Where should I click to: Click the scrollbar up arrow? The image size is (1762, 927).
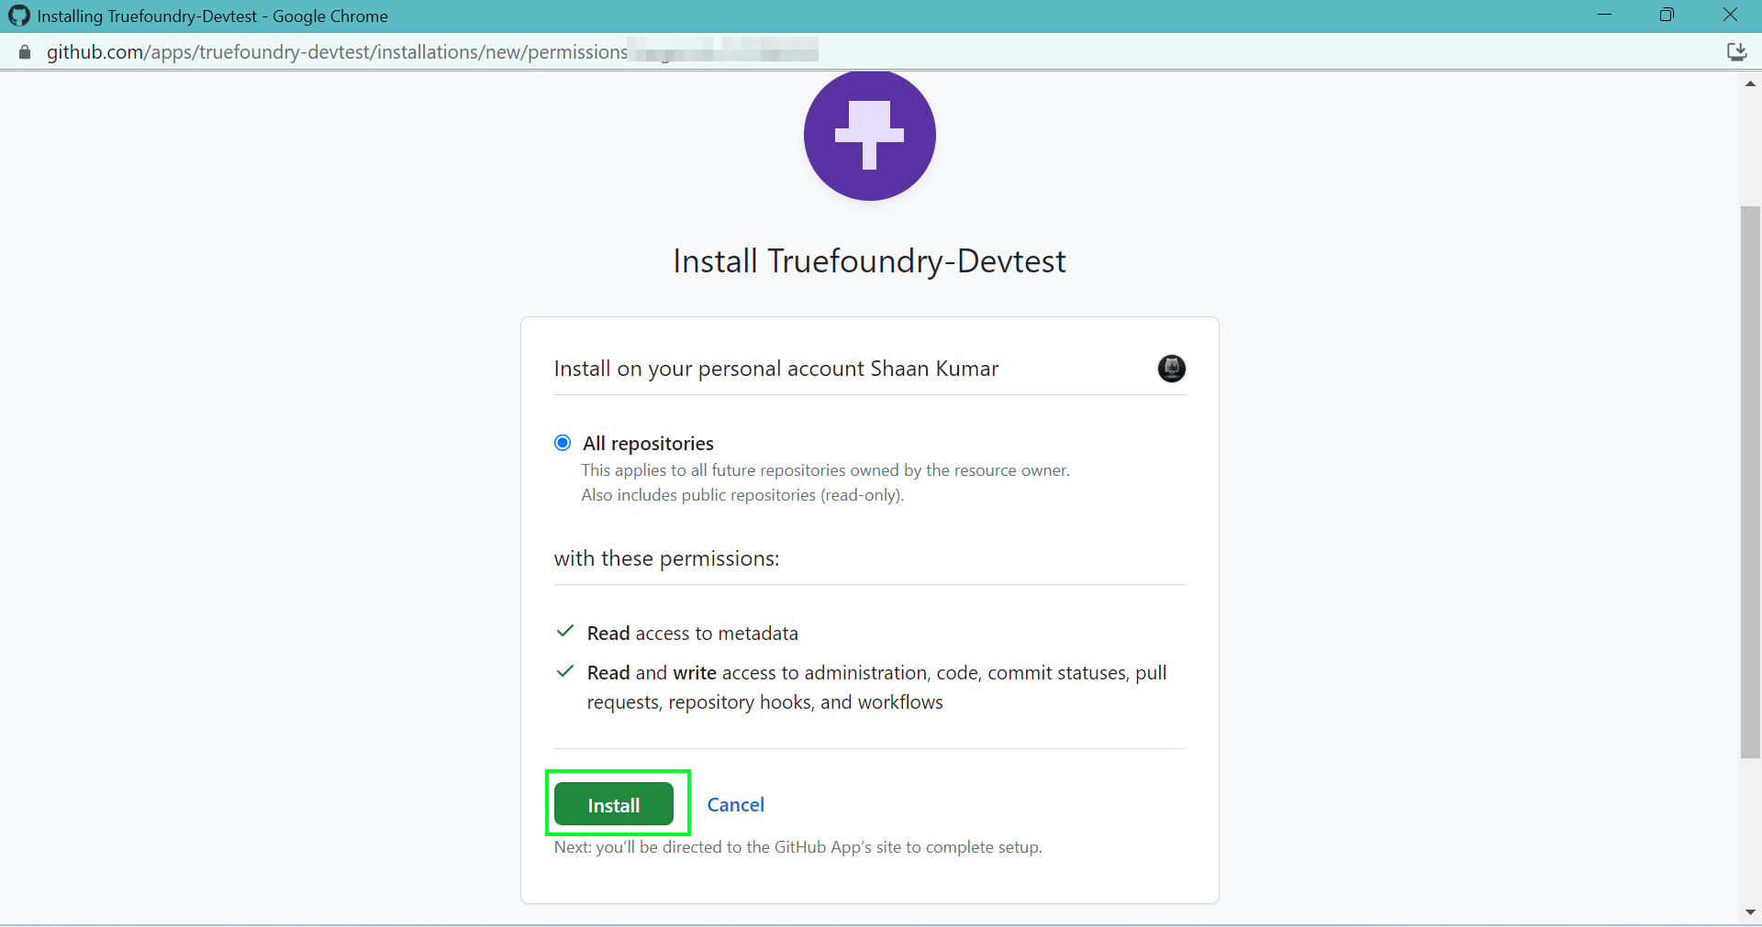pos(1750,83)
